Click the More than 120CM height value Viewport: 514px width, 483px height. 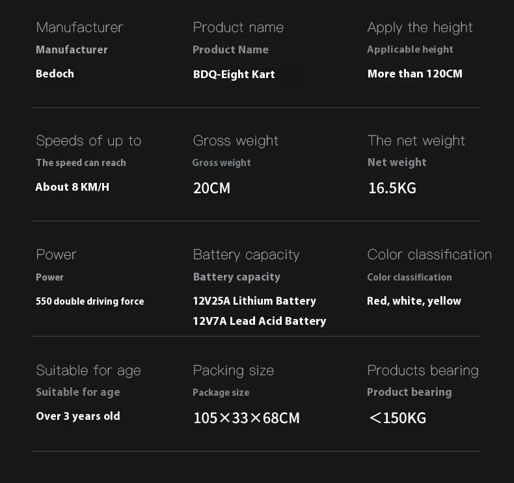pos(414,74)
